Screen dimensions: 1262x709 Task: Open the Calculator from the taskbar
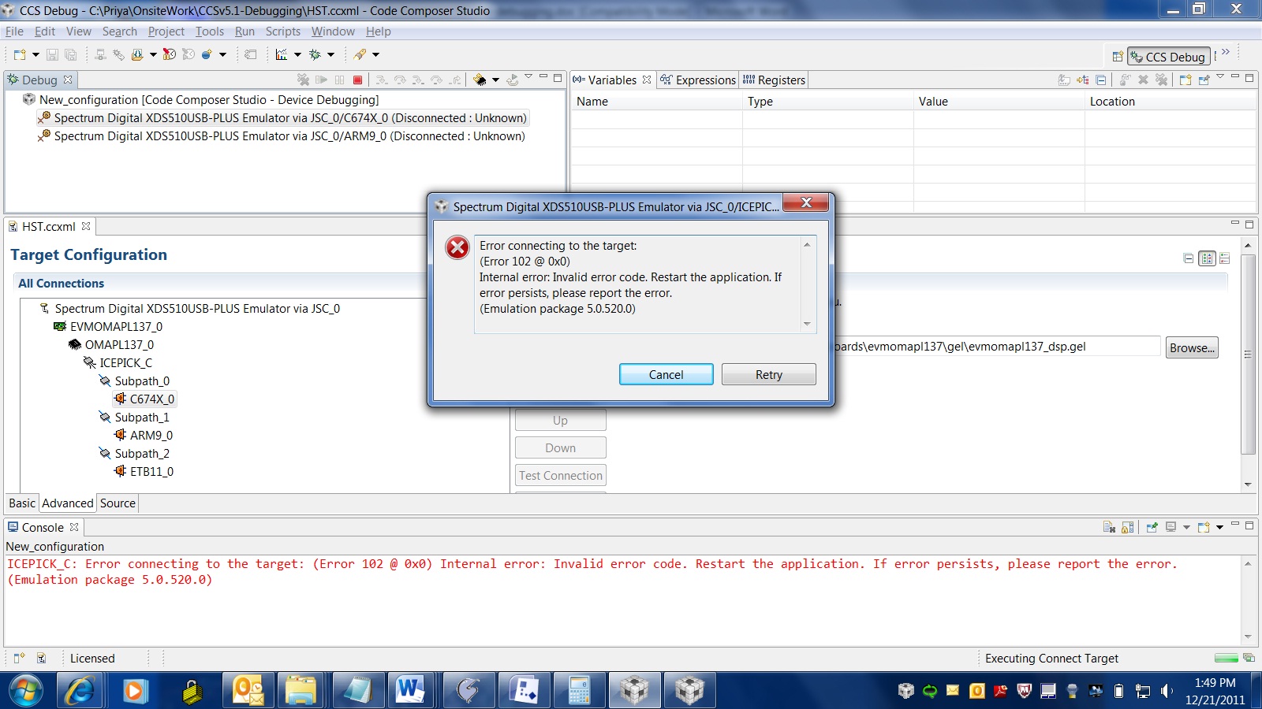pos(579,691)
